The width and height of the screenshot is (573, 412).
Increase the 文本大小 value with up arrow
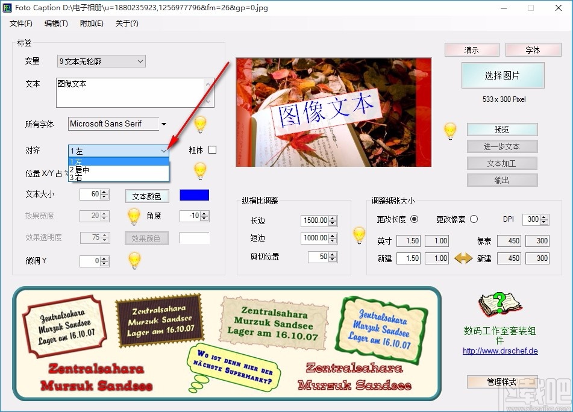[x=104, y=192]
